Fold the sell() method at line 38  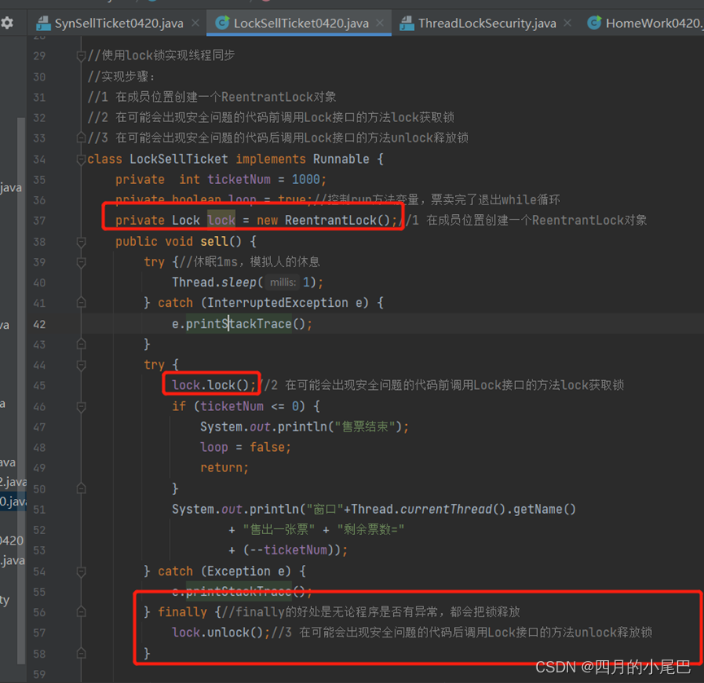(81, 242)
